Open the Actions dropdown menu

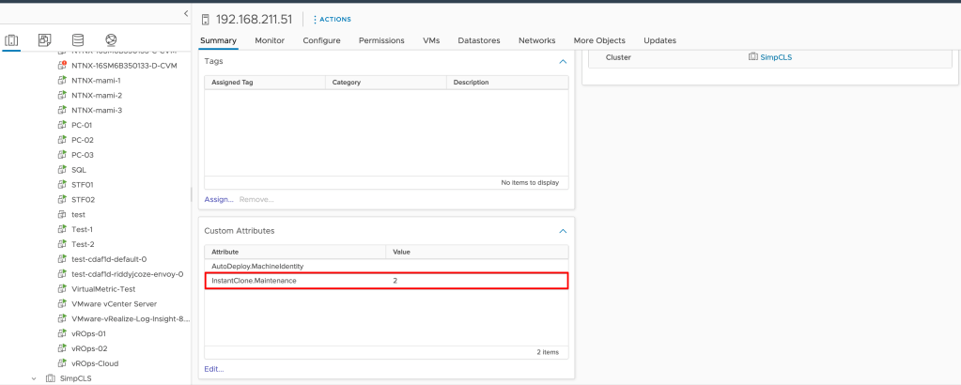tap(332, 19)
